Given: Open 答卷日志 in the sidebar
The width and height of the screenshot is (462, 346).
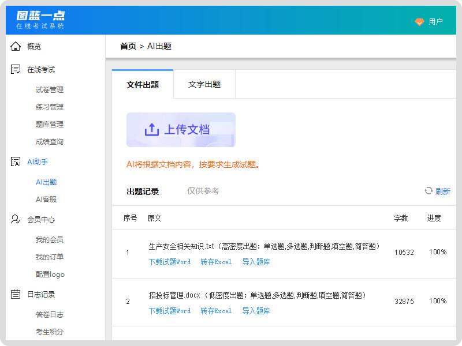Looking at the screenshot, I should click(50, 315).
